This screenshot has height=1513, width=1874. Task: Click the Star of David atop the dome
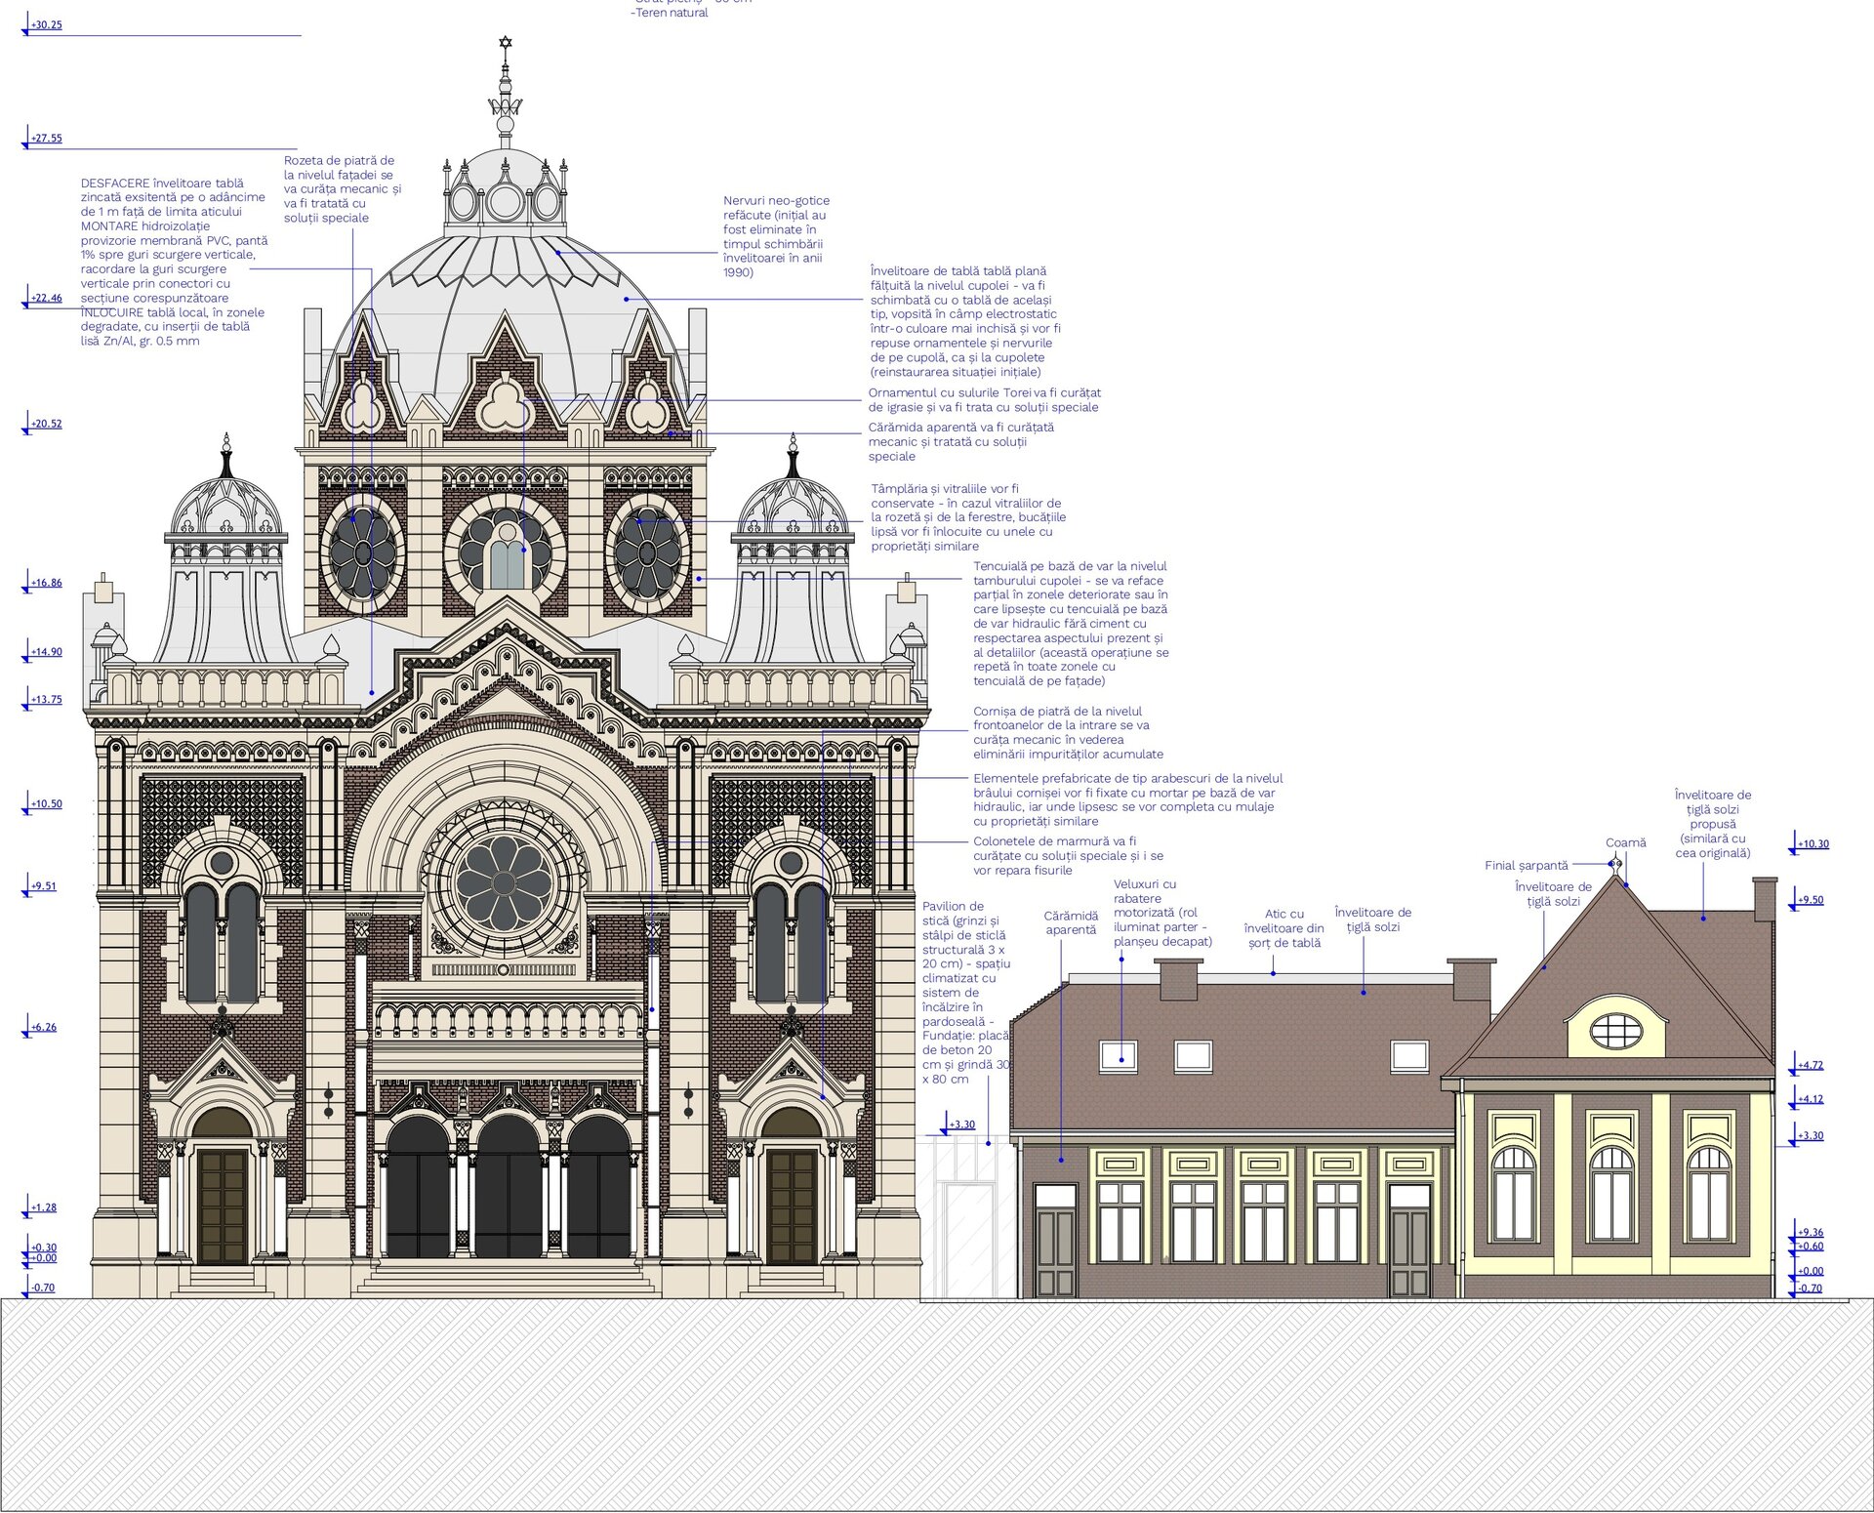505,43
